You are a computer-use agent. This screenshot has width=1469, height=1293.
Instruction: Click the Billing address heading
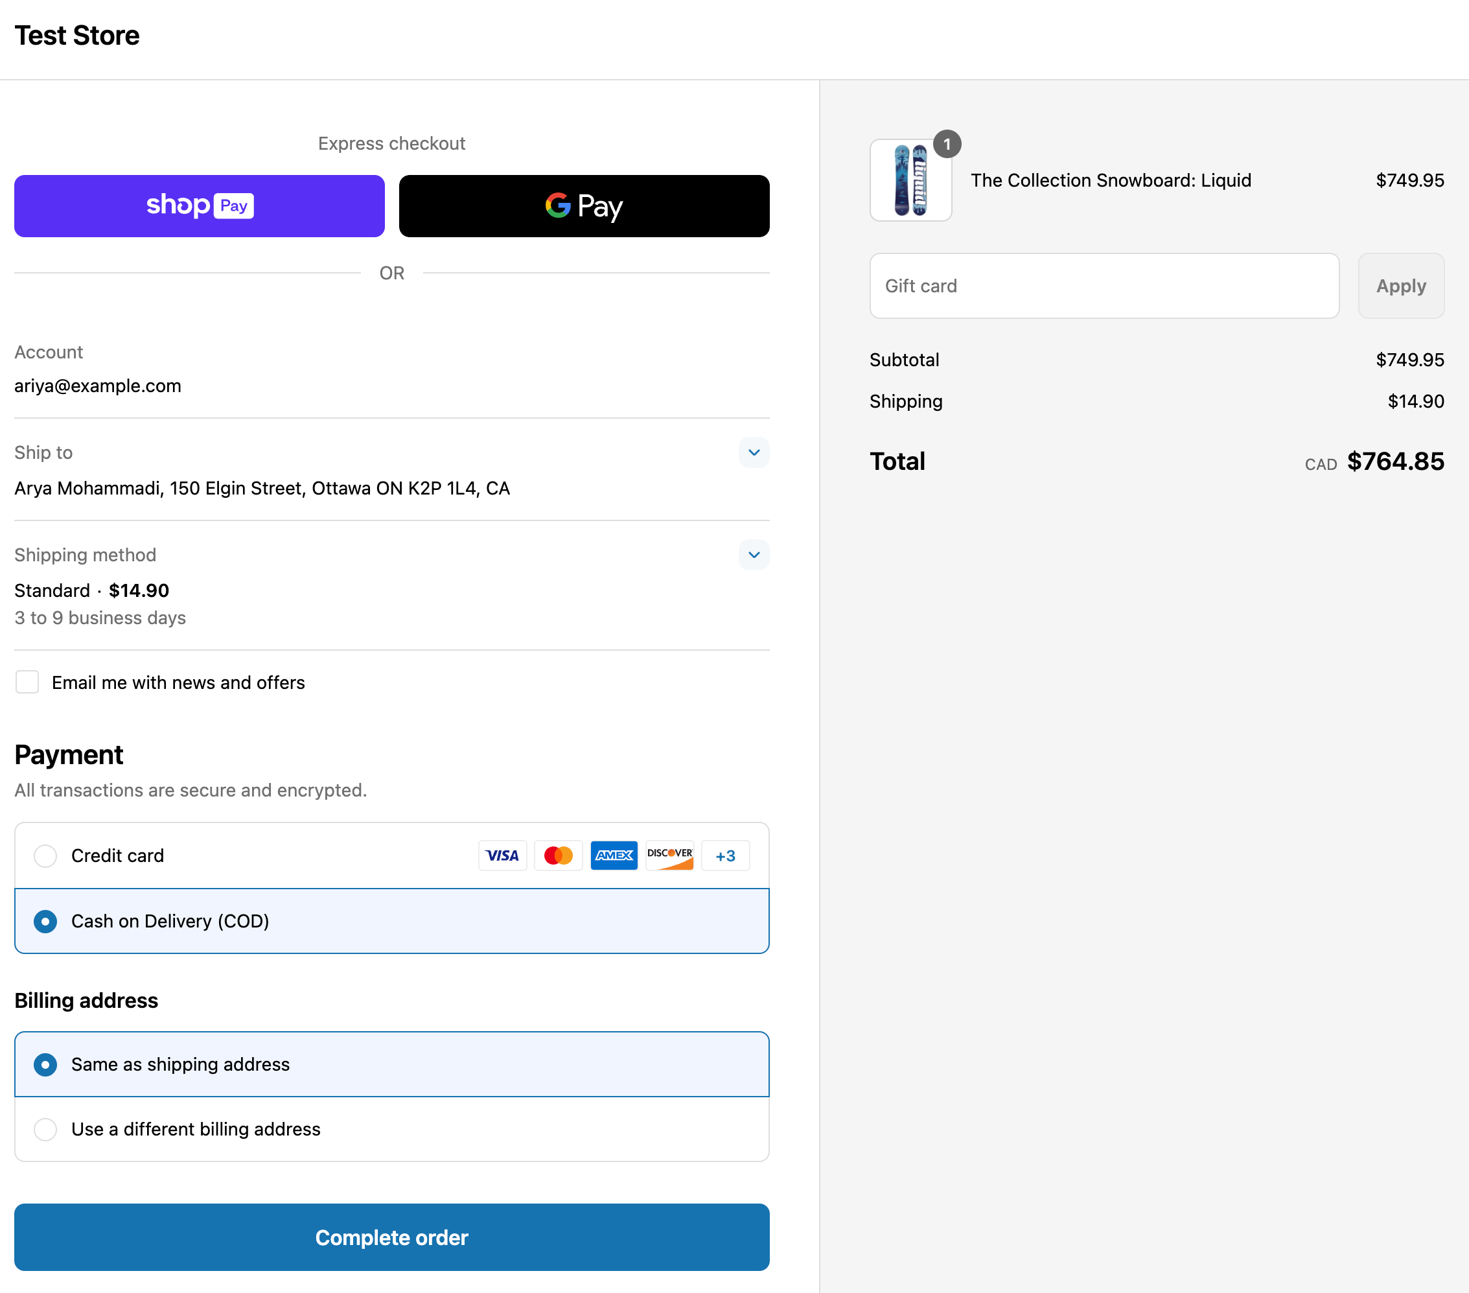click(x=86, y=1000)
